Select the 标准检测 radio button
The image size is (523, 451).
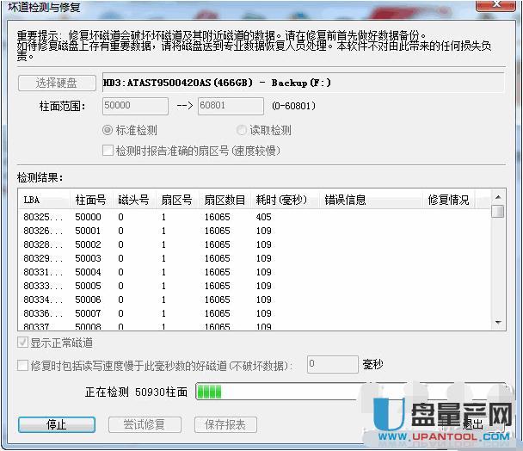coord(108,131)
